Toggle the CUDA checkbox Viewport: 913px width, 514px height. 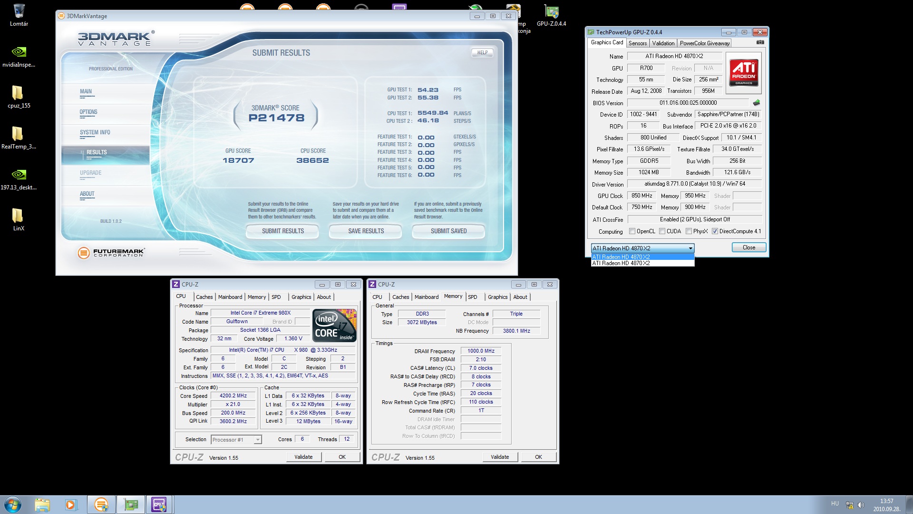(662, 231)
